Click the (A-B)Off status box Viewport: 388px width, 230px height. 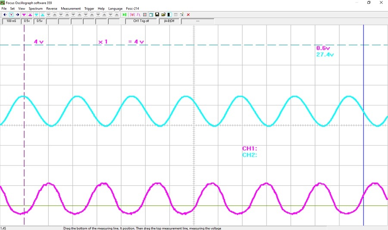[x=169, y=21]
